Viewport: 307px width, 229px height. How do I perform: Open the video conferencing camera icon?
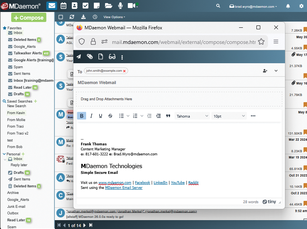tap(132, 6)
